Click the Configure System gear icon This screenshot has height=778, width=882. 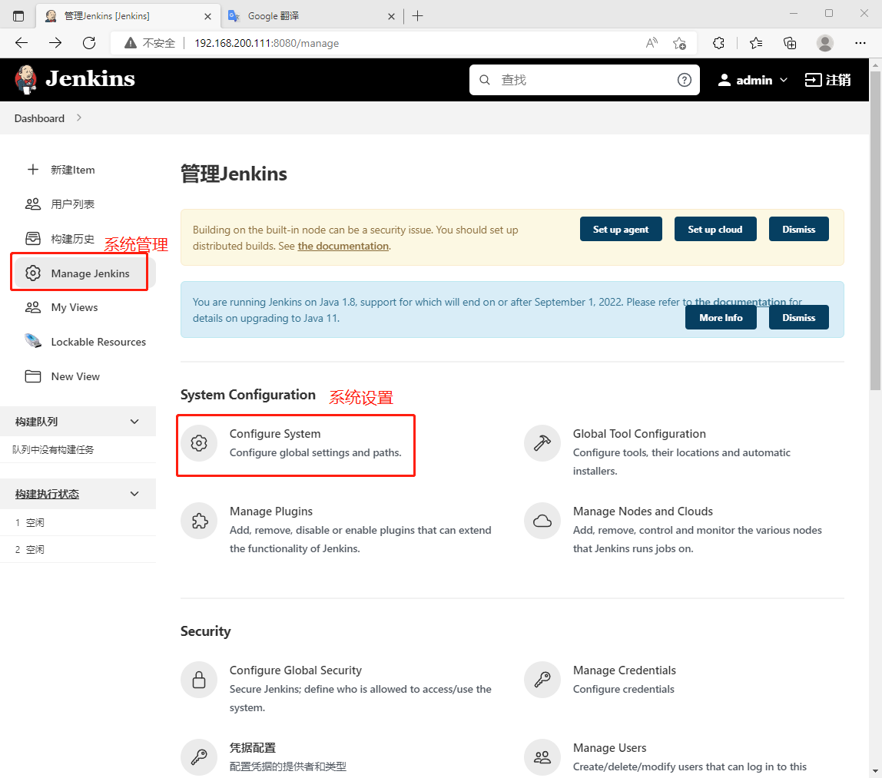pyautogui.click(x=198, y=443)
